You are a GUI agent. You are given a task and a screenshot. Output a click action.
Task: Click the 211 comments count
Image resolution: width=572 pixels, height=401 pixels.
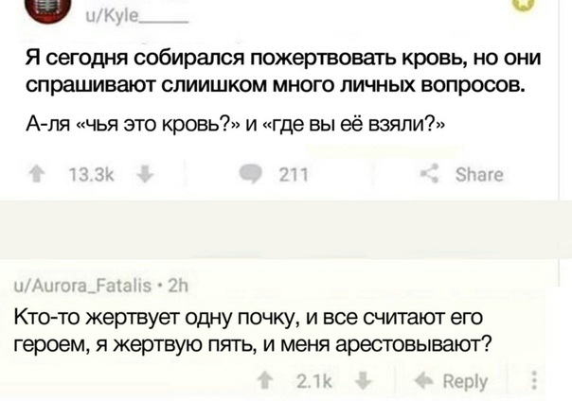tap(294, 175)
